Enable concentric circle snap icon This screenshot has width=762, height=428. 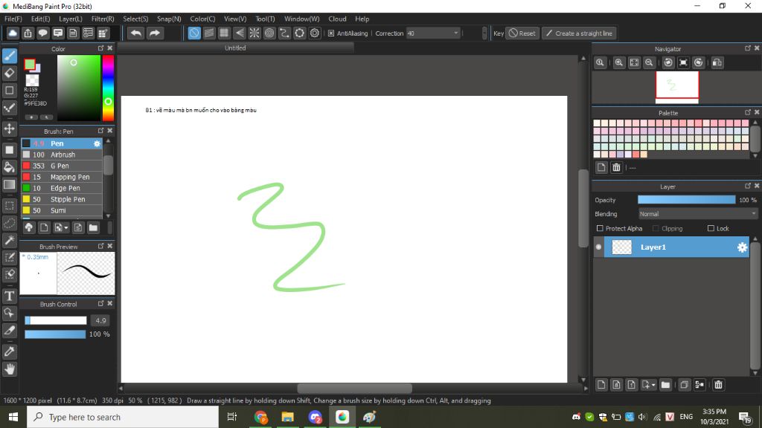269,33
